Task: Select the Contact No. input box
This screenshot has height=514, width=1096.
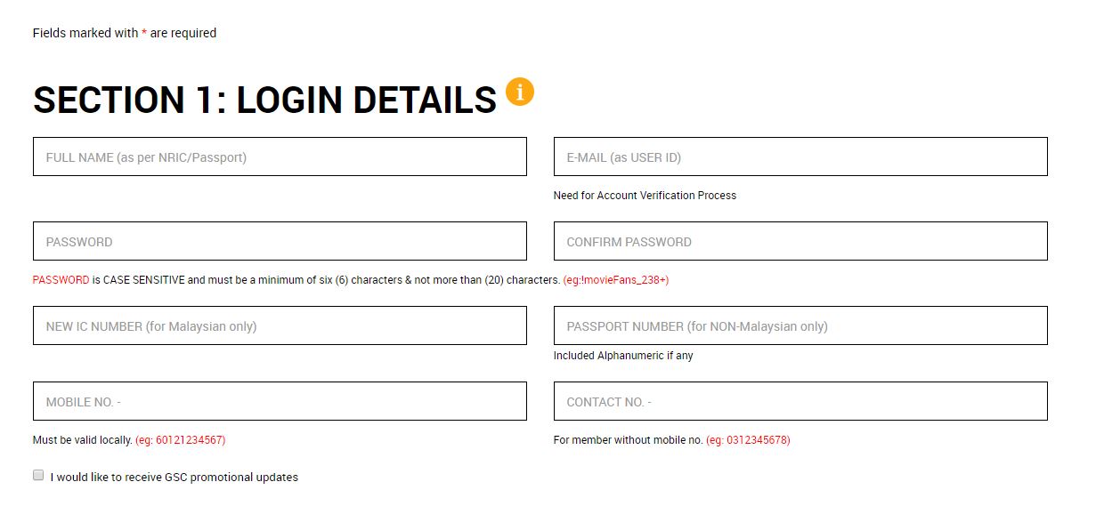Action: [x=800, y=402]
